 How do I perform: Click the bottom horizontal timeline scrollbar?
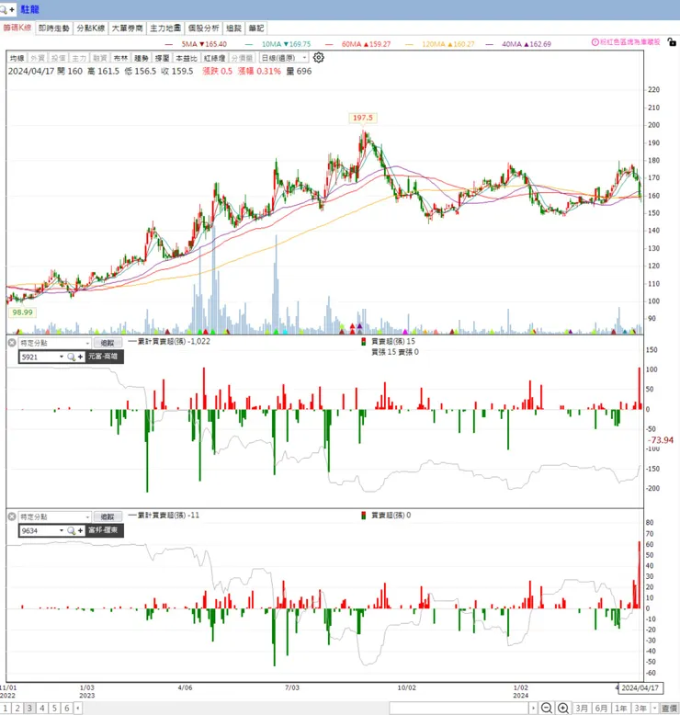pos(459,709)
